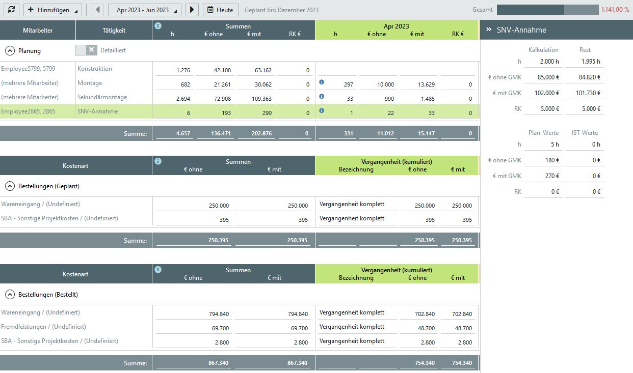Click the refresh icon in the toolbar
This screenshot has width=633, height=373.
[11, 10]
